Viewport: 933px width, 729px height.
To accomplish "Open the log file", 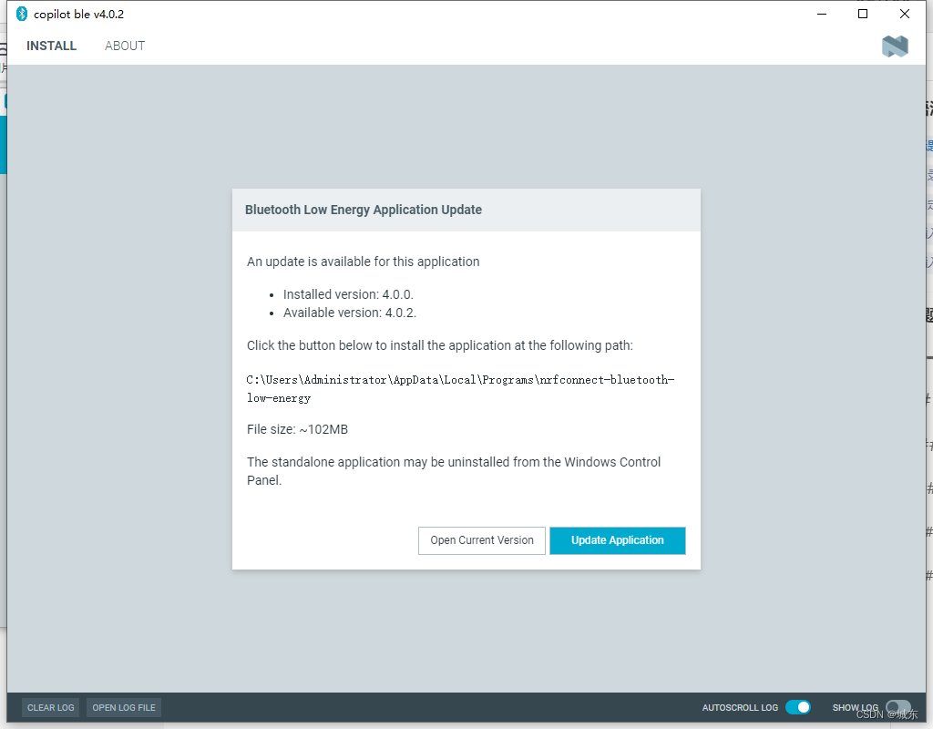I will click(124, 707).
